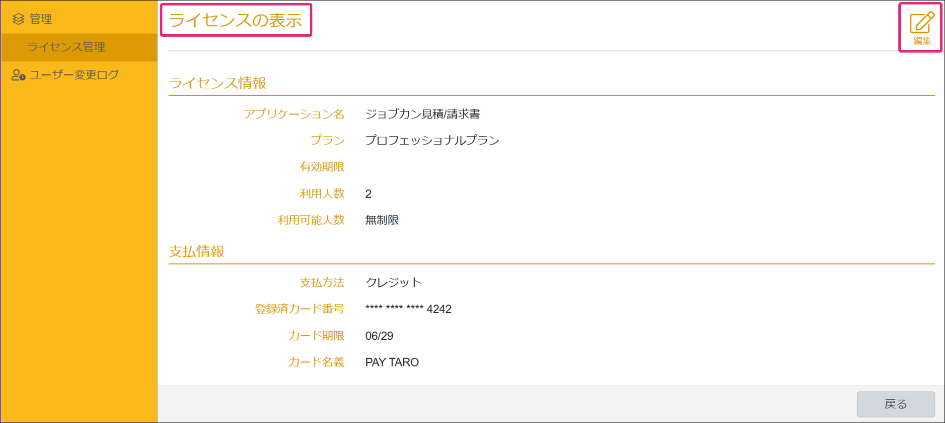Viewport: 945px width, 423px height.
Task: Select the PAY TARO cardholder name
Action: click(x=392, y=363)
